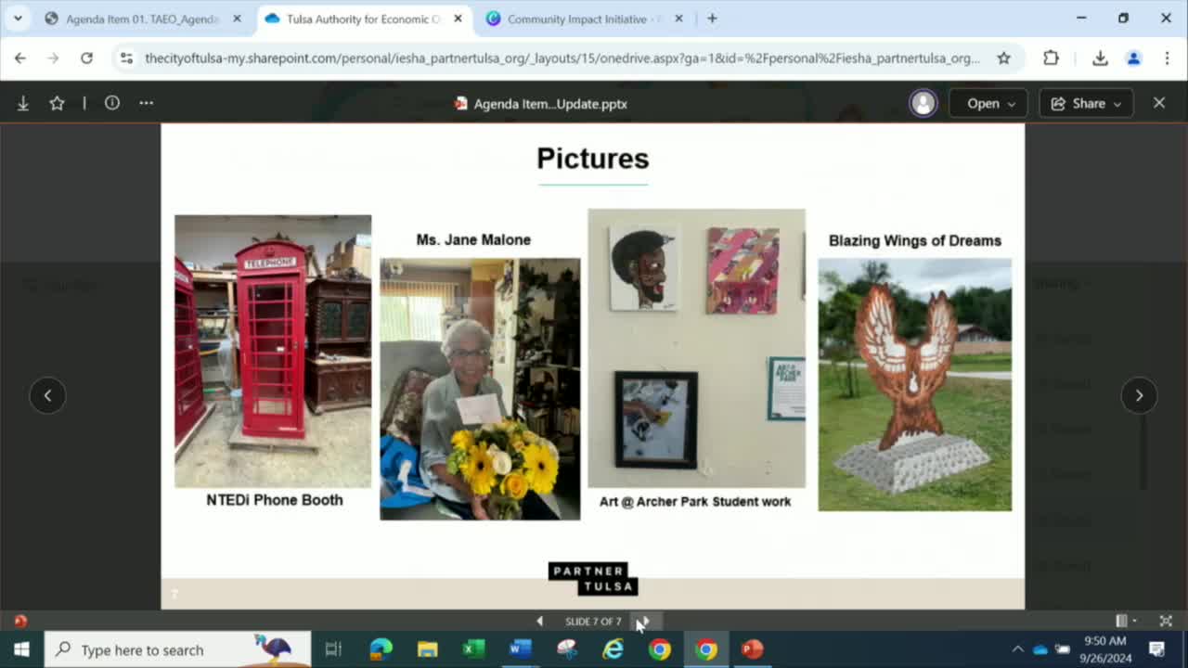Click the SharePoint URL address bar
The image size is (1188, 668).
(x=562, y=58)
